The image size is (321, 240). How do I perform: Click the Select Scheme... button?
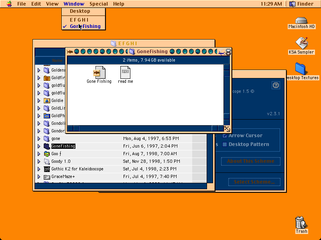pyautogui.click(x=254, y=182)
